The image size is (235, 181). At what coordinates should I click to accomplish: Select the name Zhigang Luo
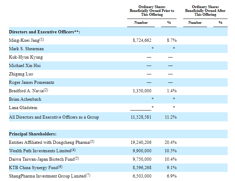click(21, 74)
